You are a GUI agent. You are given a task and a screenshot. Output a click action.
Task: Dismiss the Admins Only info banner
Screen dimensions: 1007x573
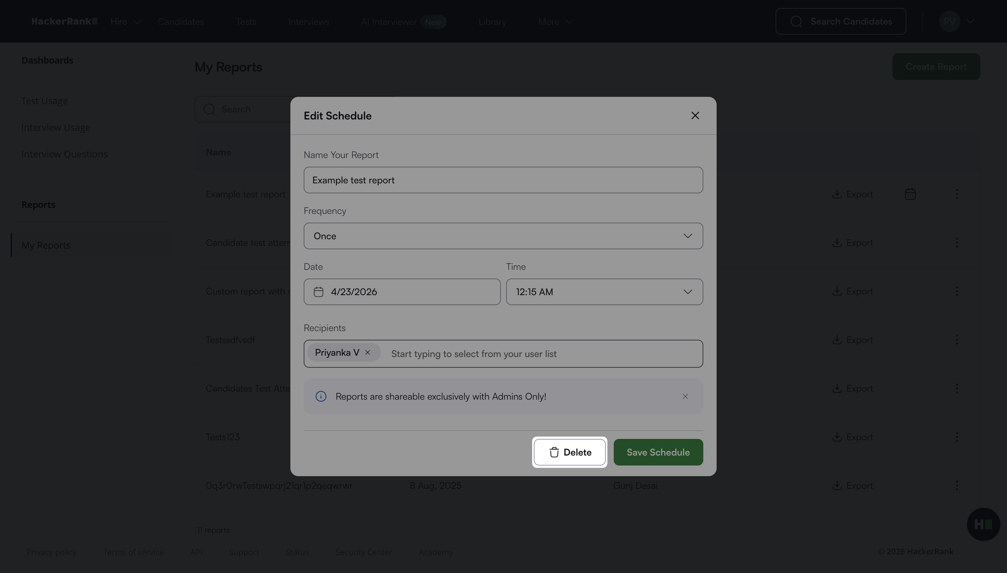click(685, 396)
